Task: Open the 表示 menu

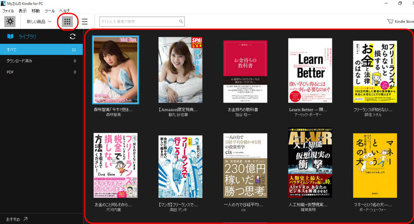Action: coord(23,11)
